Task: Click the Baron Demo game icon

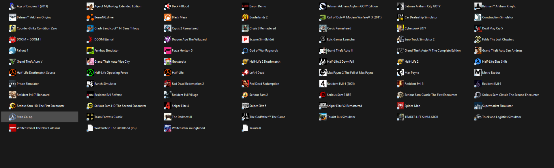Action: click(245, 6)
